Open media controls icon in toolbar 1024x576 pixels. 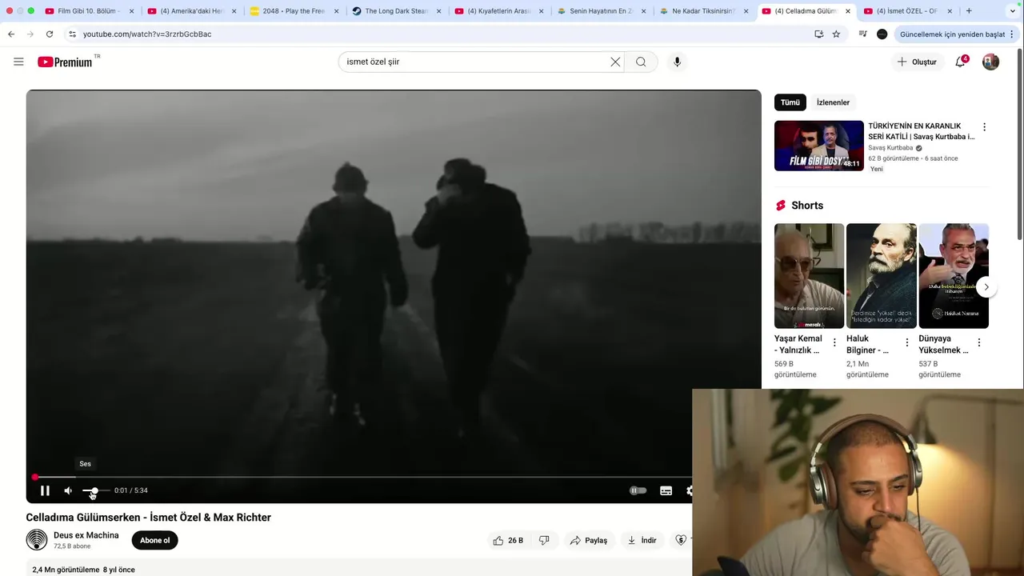point(862,34)
